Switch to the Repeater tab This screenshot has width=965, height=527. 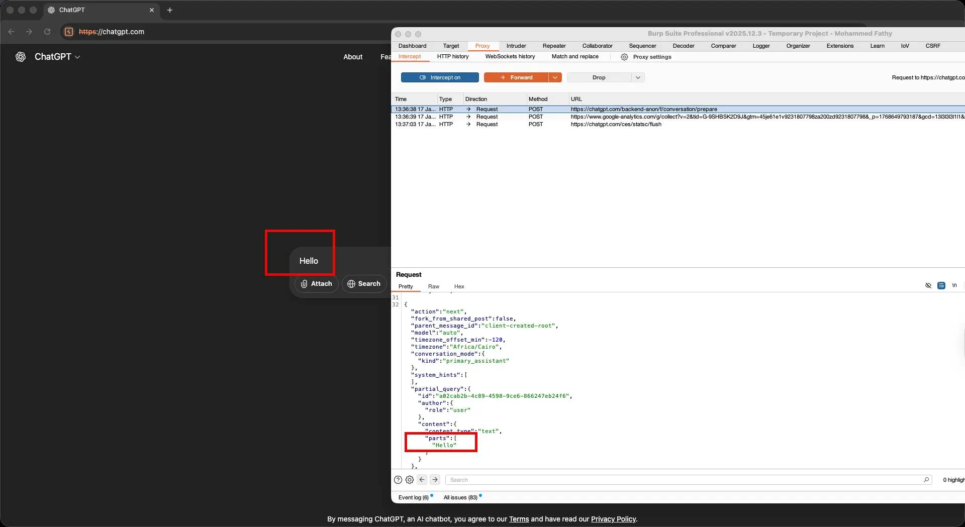[x=554, y=46]
